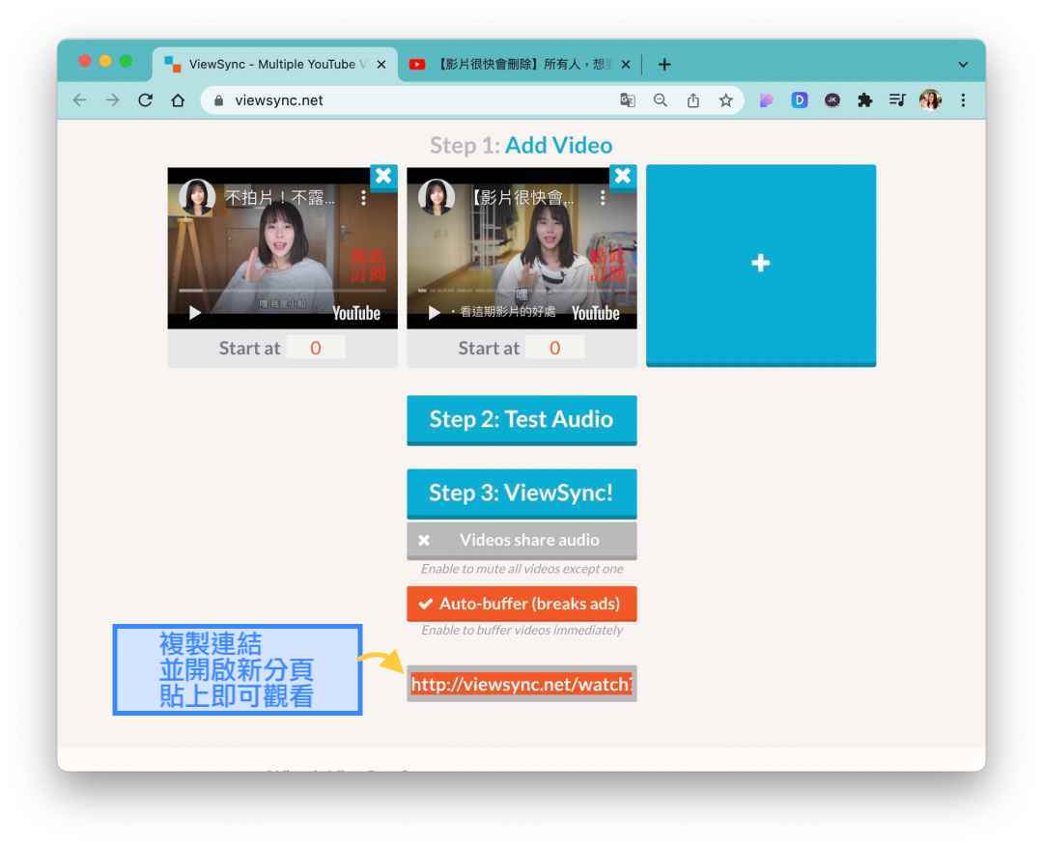Open Chrome's three-dot menu

pos(963,99)
